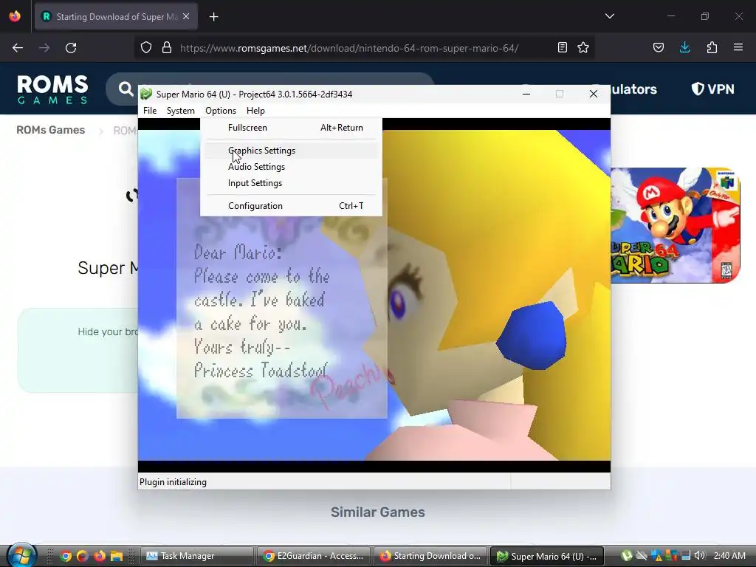Click the Similar Games heading

[x=378, y=512]
